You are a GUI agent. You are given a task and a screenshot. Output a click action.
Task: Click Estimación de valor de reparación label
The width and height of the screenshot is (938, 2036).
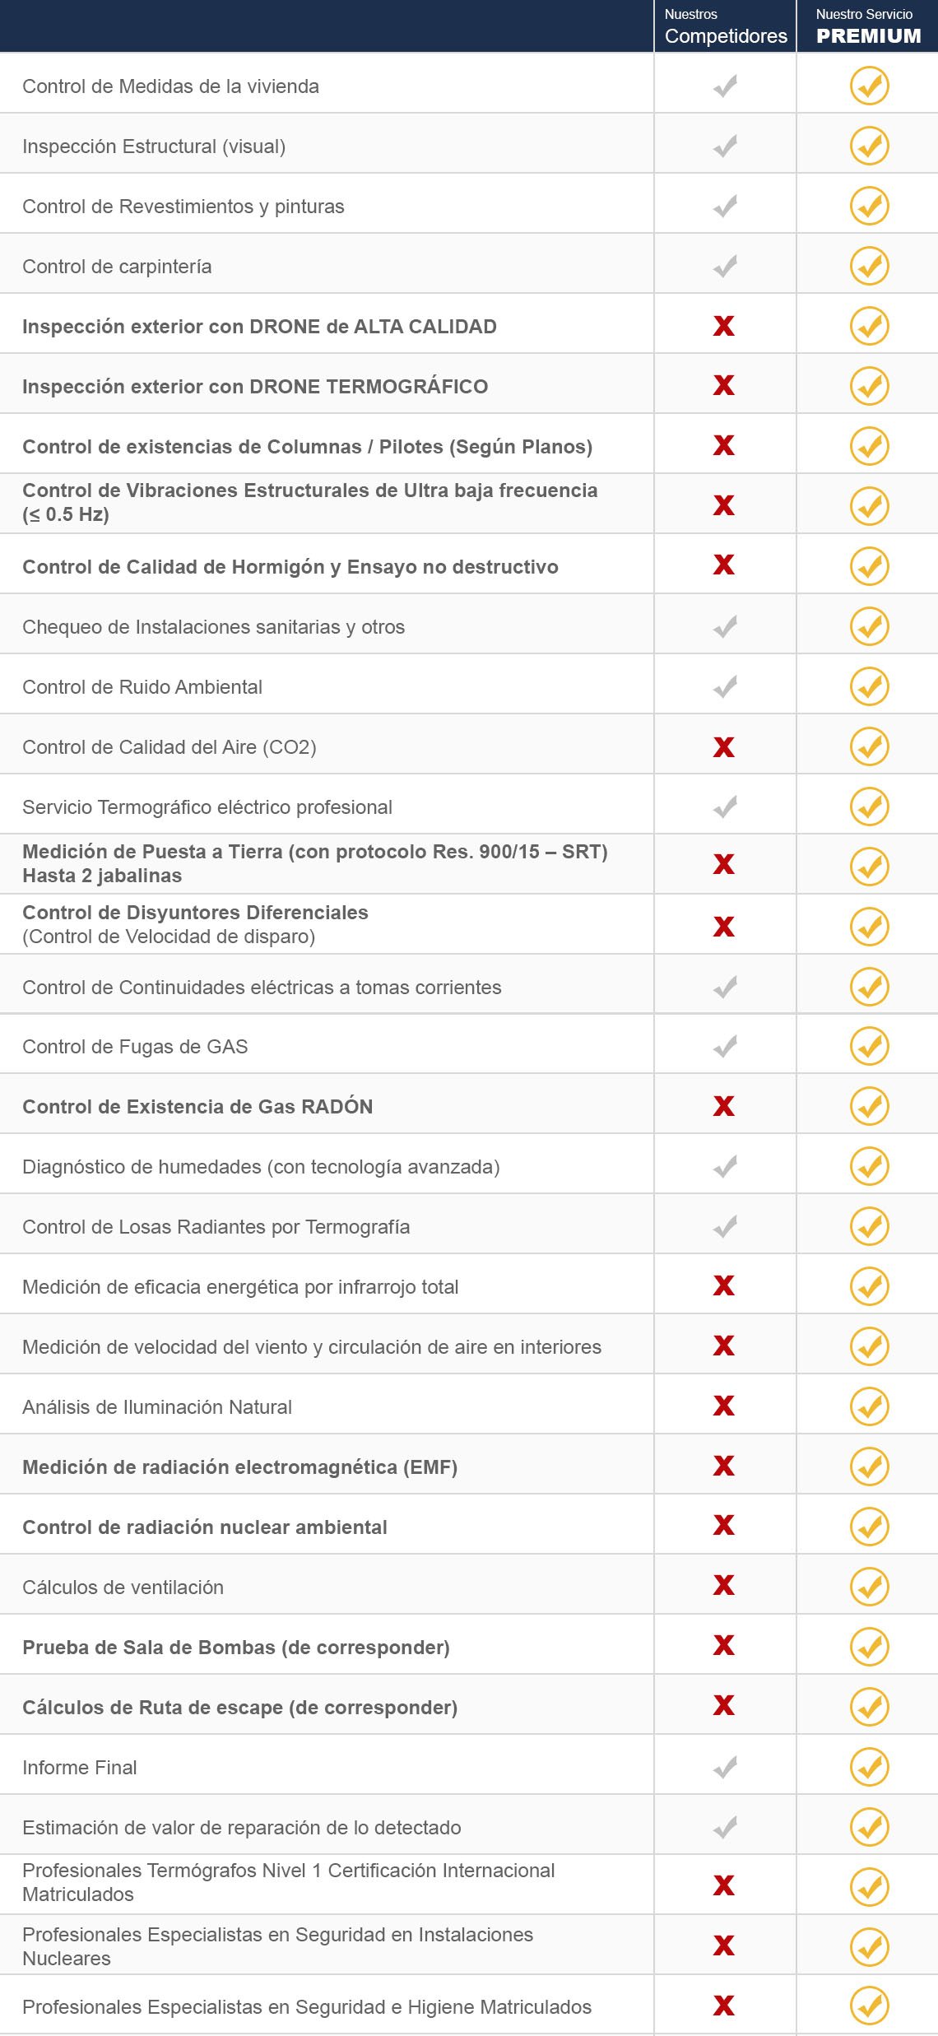tap(241, 1828)
